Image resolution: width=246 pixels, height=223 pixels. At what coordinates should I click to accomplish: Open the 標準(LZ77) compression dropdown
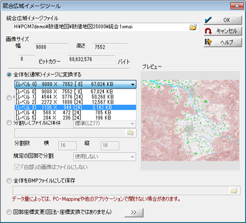tap(105, 123)
